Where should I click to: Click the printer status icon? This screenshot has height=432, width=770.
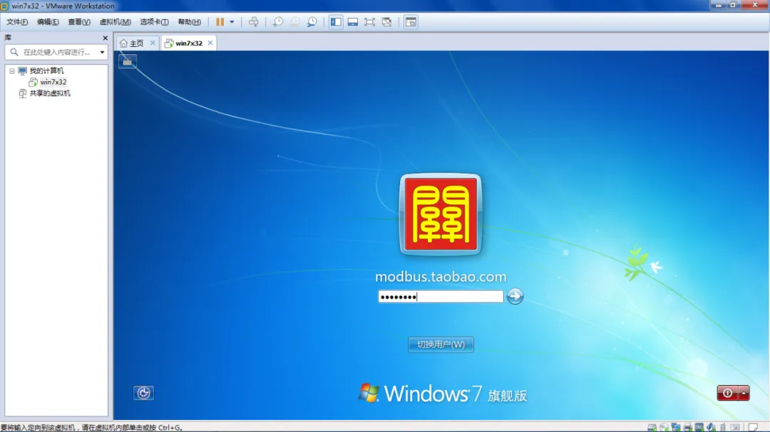tap(687, 428)
